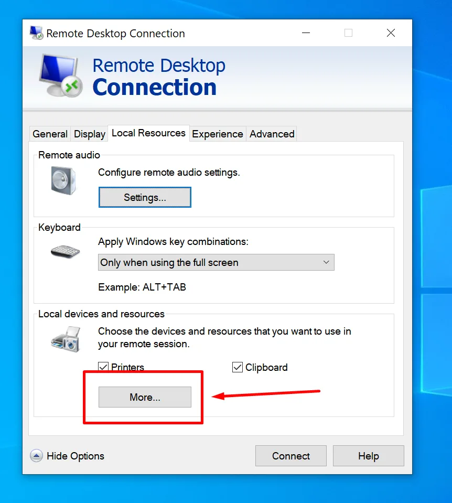
Task: Click the window title 'Remote Desktop Connection'
Action: coord(115,34)
